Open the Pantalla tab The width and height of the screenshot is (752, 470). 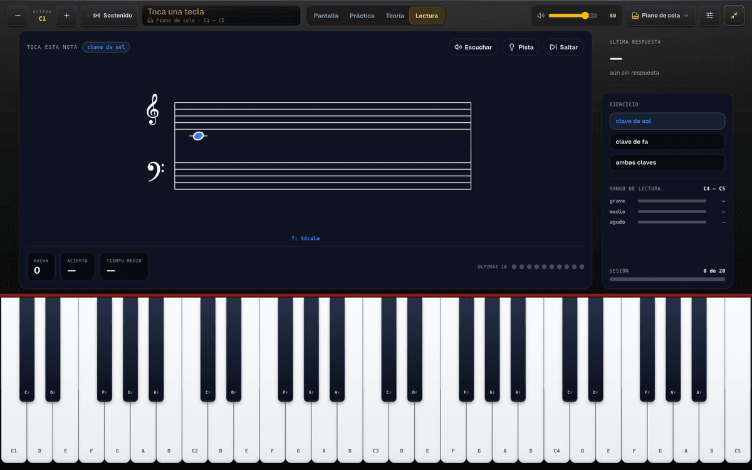pyautogui.click(x=326, y=16)
